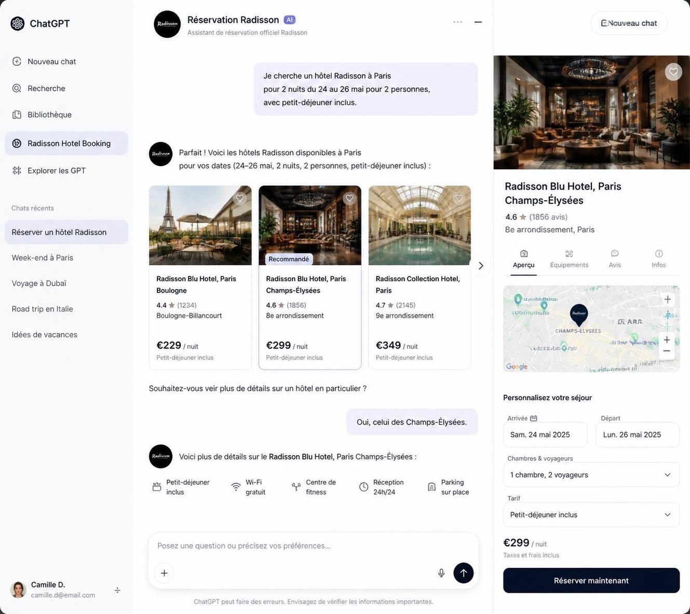
Task: Click the Google logo on the map
Action: [x=517, y=366]
